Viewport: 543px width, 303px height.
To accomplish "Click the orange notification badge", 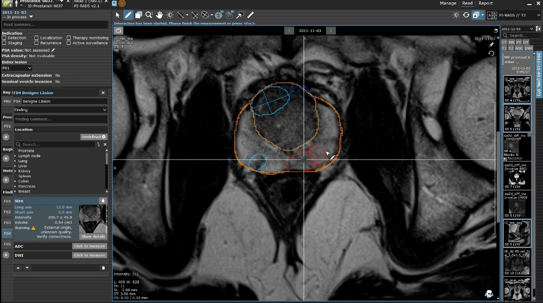I will [122, 4].
